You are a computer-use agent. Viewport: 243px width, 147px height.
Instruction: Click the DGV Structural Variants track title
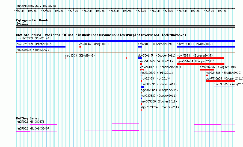pyautogui.click(x=101, y=35)
